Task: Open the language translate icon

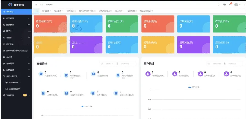Action: pos(224,5)
